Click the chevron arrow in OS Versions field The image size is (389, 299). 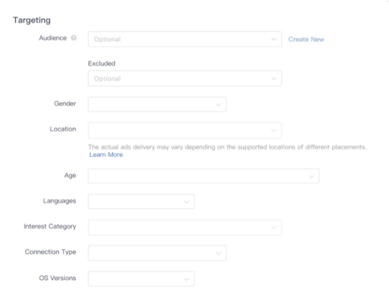pyautogui.click(x=186, y=278)
